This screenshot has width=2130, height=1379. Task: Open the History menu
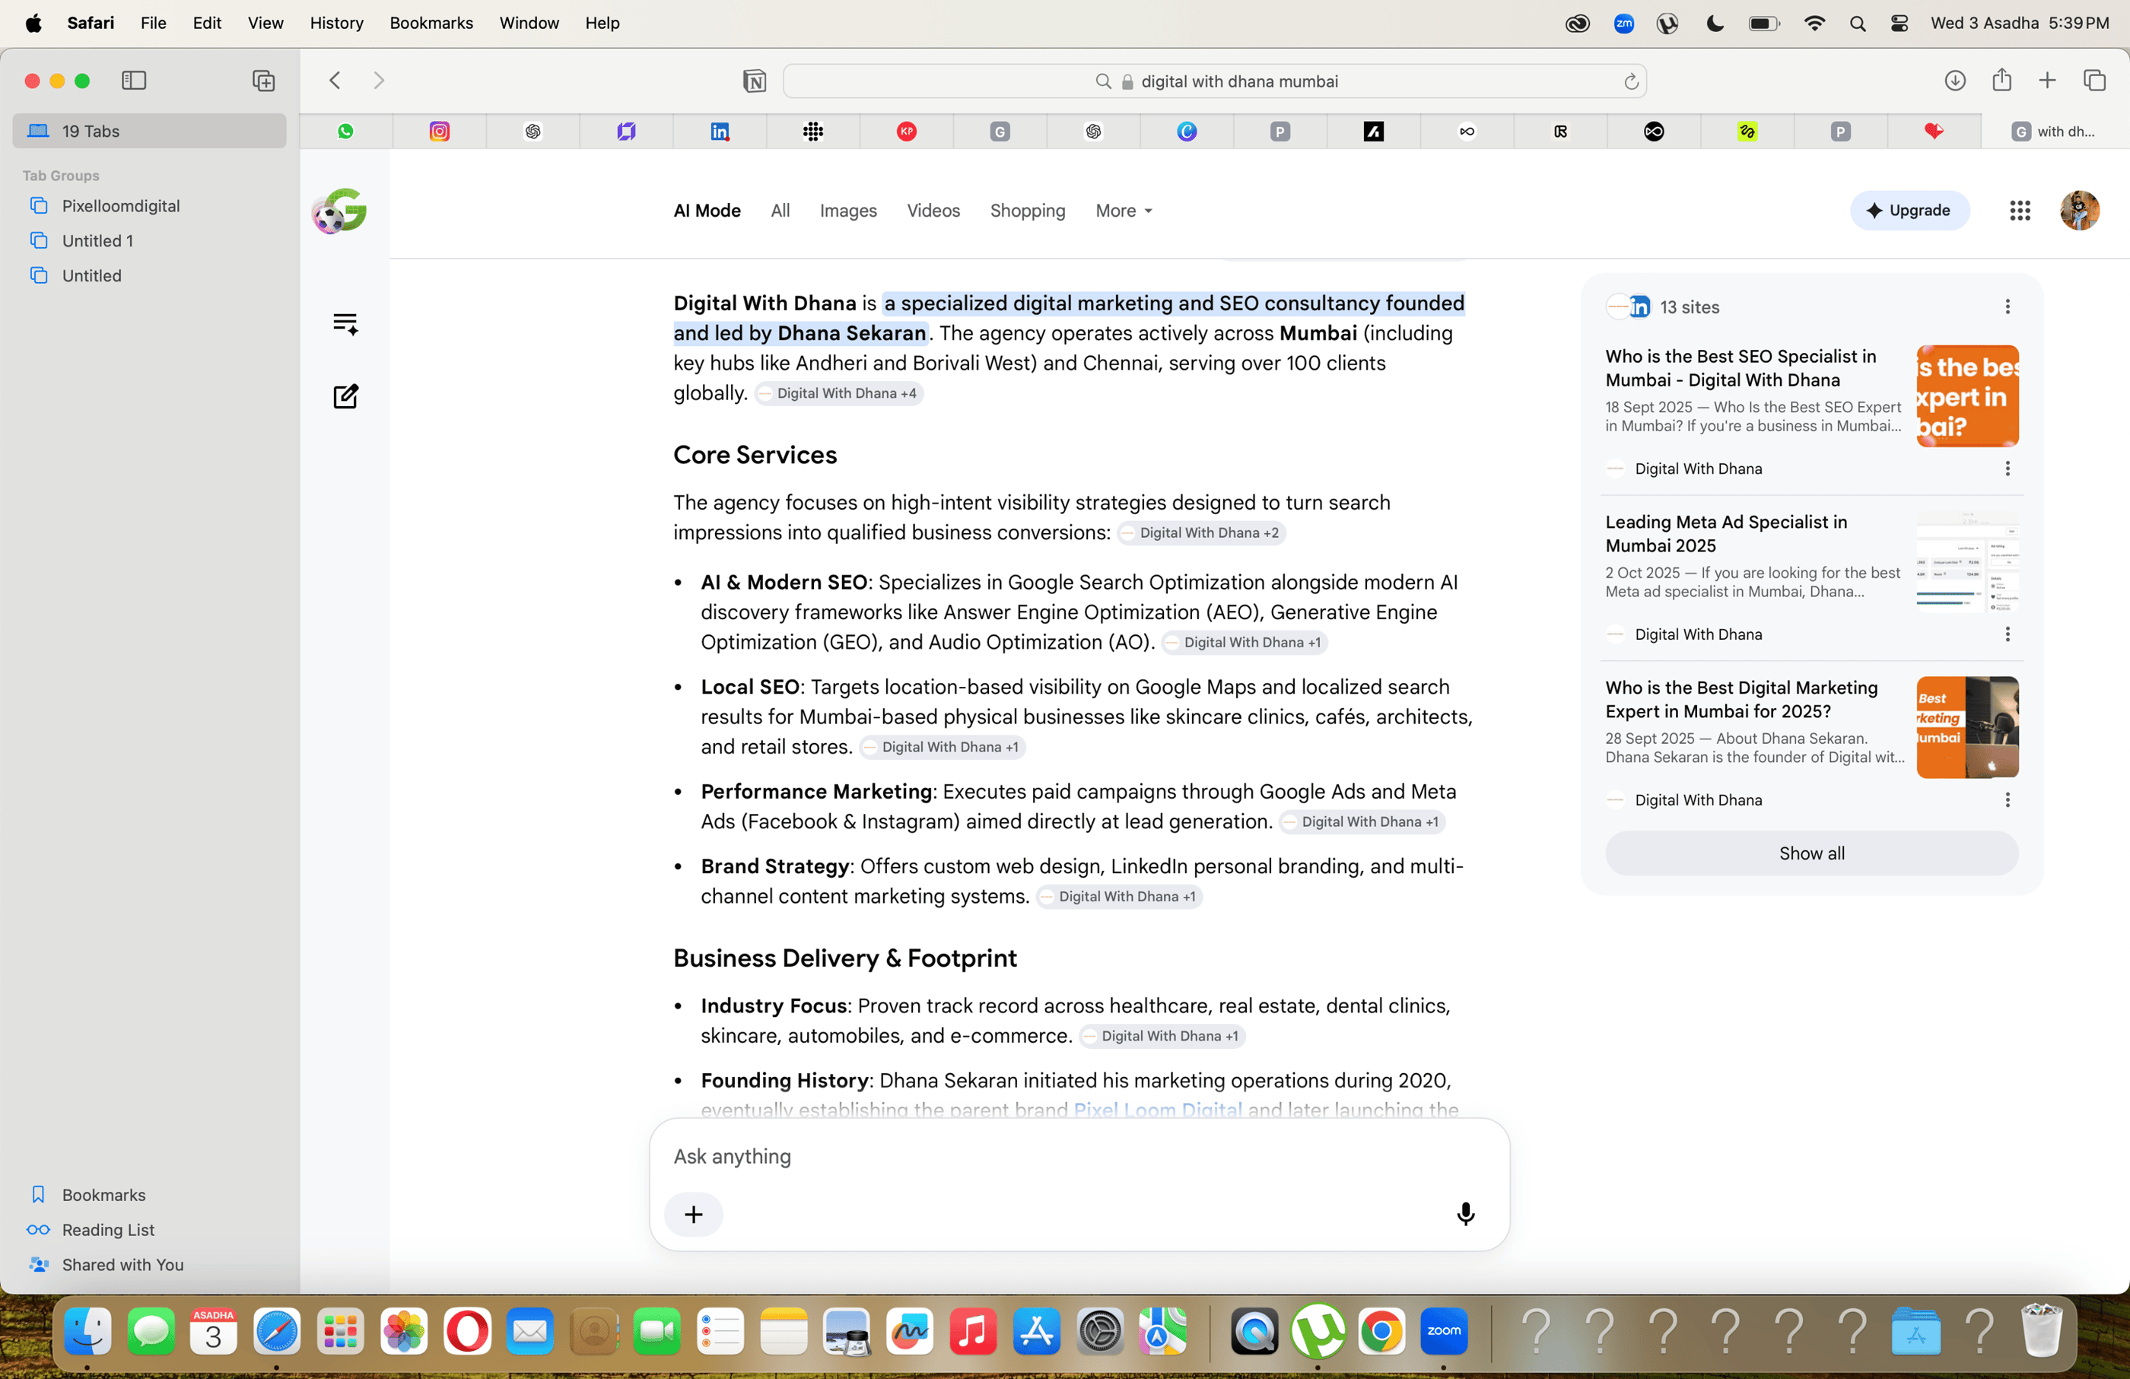[x=336, y=22]
